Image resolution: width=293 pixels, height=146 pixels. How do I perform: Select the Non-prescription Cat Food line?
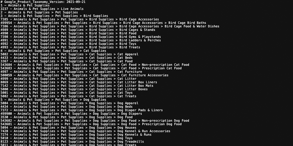(95, 65)
